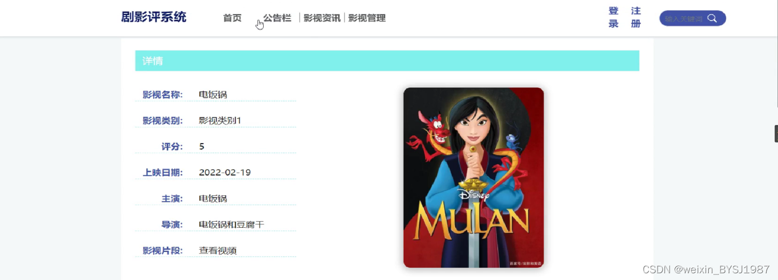Click the 影视名称 label

[162, 94]
